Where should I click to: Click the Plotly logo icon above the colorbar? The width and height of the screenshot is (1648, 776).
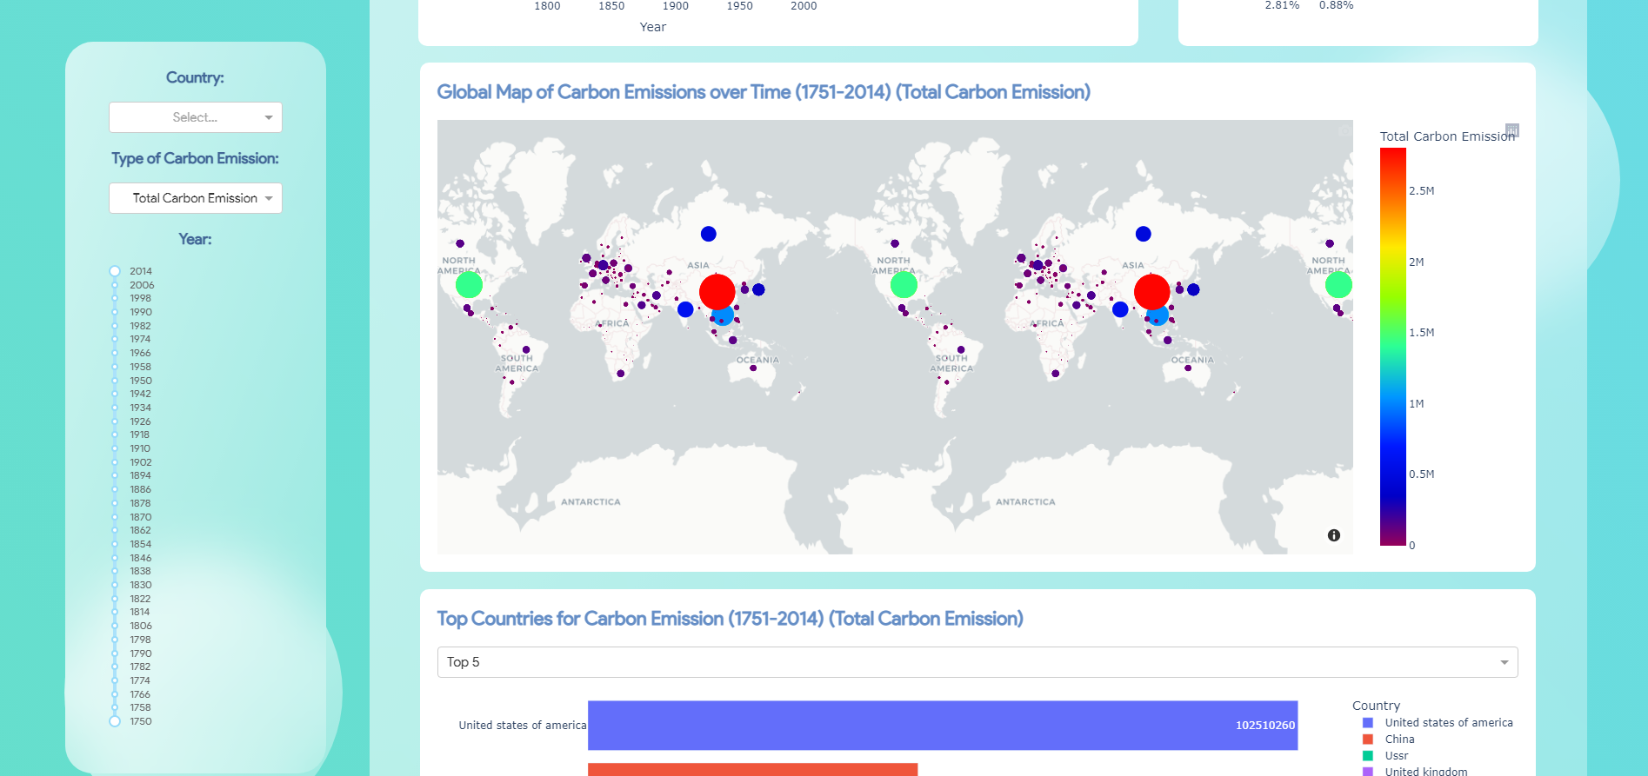pyautogui.click(x=1512, y=129)
